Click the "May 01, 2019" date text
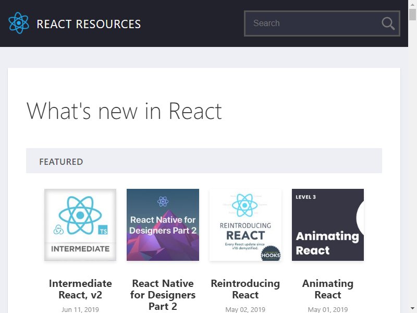Image resolution: width=417 pixels, height=313 pixels. click(328, 309)
